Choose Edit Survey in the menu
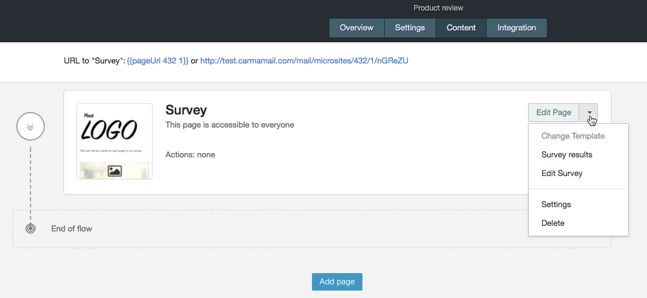 pyautogui.click(x=562, y=173)
